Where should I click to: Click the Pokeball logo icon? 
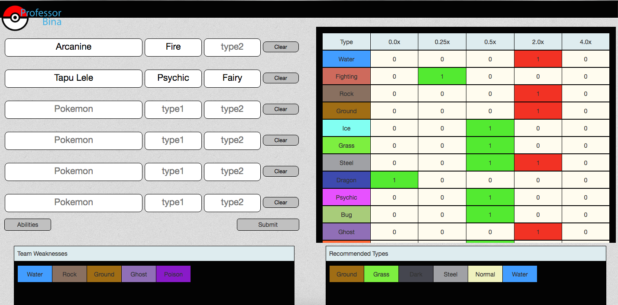pyautogui.click(x=15, y=18)
